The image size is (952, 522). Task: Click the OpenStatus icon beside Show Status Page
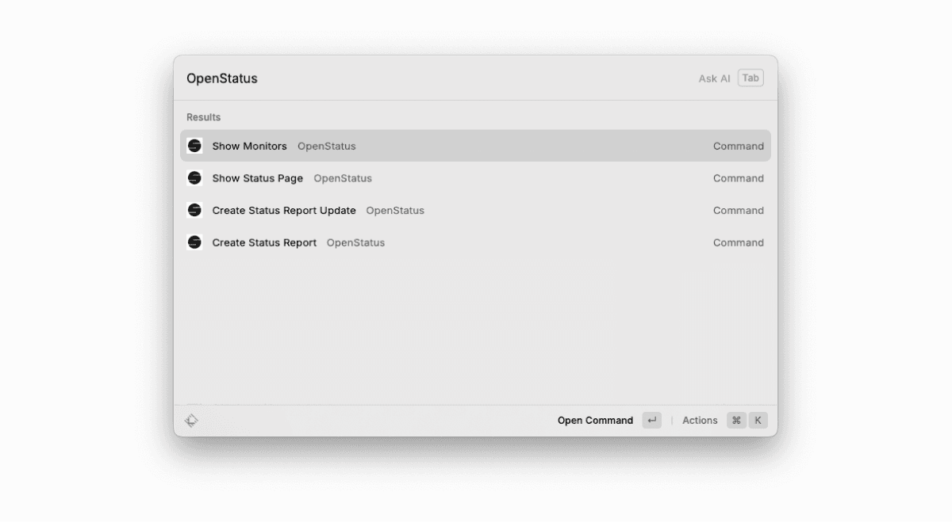194,177
